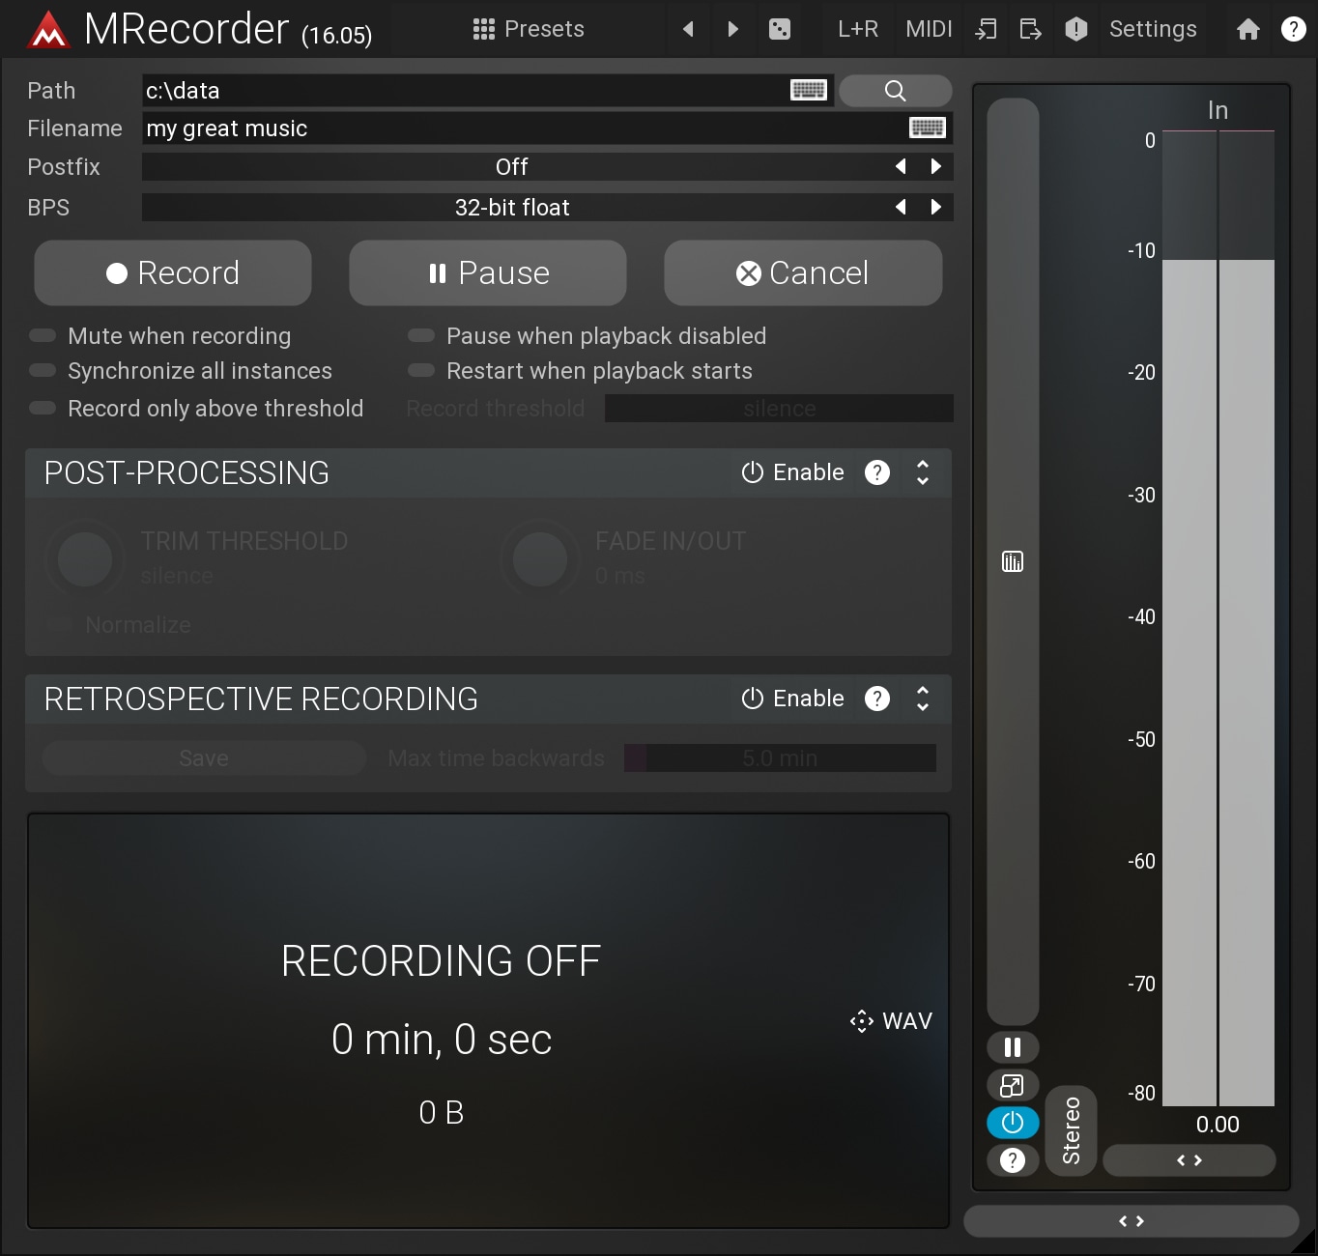Open the L+R channel mode menu
Image resolution: width=1318 pixels, height=1256 pixels.
[x=858, y=29]
